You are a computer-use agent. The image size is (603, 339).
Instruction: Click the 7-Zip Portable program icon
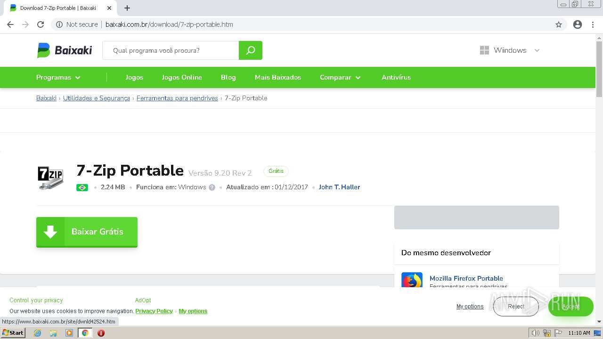(50, 178)
